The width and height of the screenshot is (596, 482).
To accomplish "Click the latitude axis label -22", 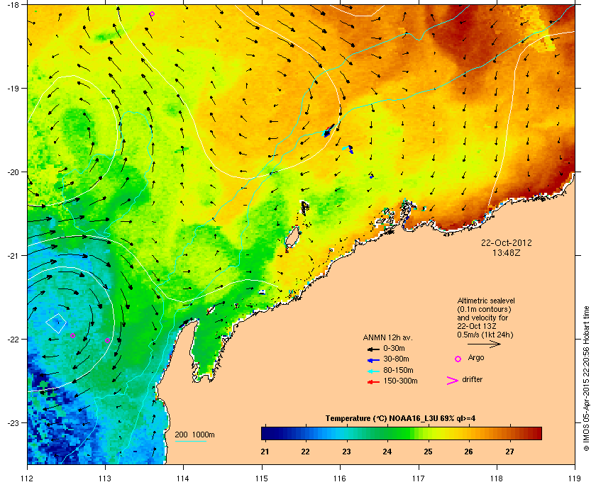I will (13, 340).
